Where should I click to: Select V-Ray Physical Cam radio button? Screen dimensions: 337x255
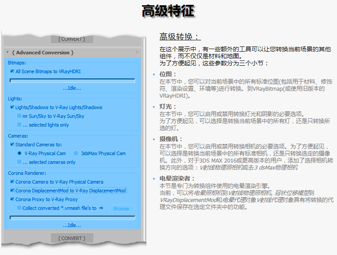coord(19,153)
